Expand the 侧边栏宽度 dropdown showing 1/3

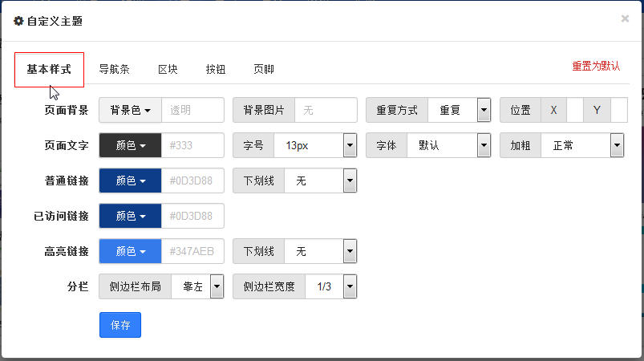[x=331, y=286]
